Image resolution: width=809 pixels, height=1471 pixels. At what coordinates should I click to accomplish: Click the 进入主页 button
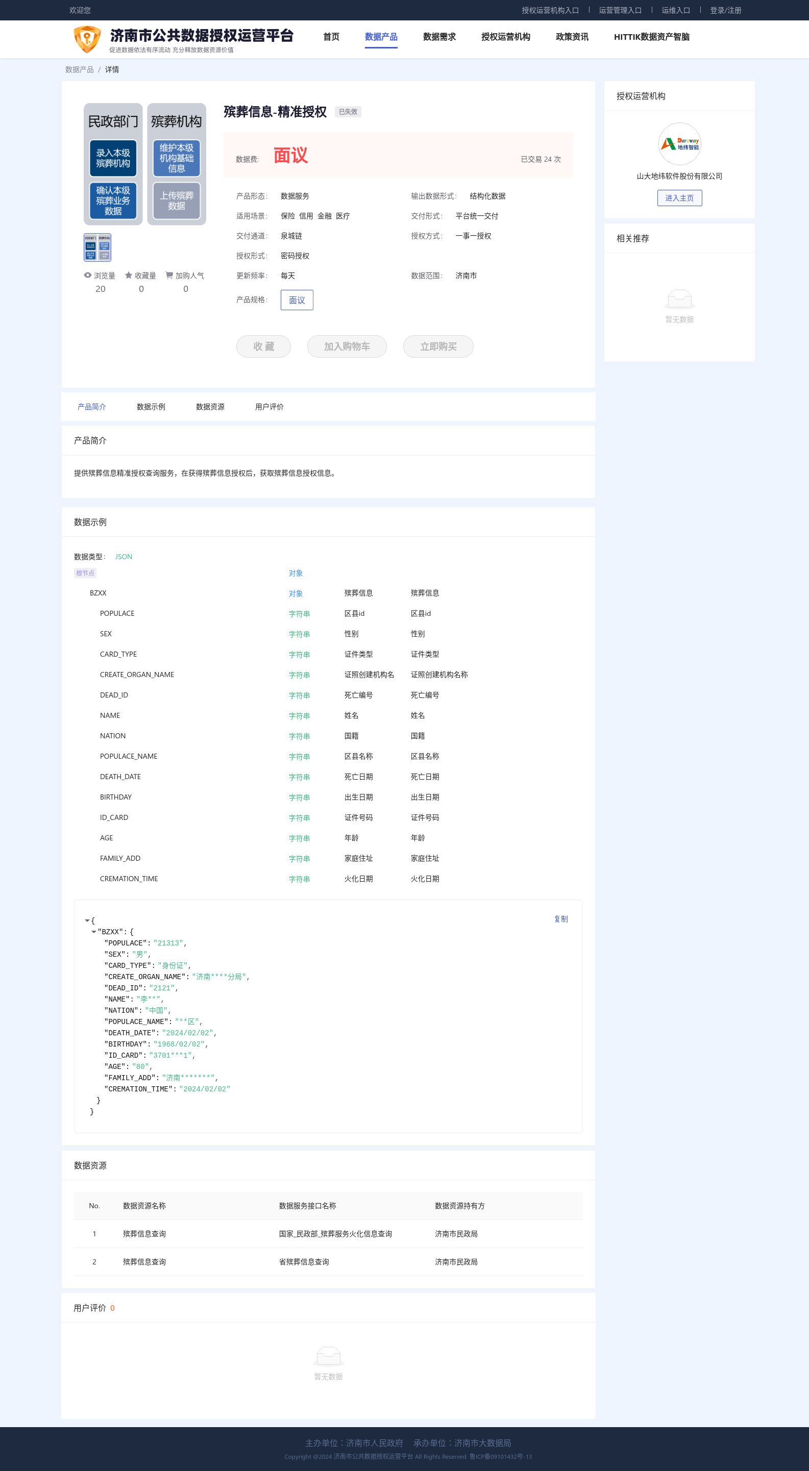[x=679, y=198]
